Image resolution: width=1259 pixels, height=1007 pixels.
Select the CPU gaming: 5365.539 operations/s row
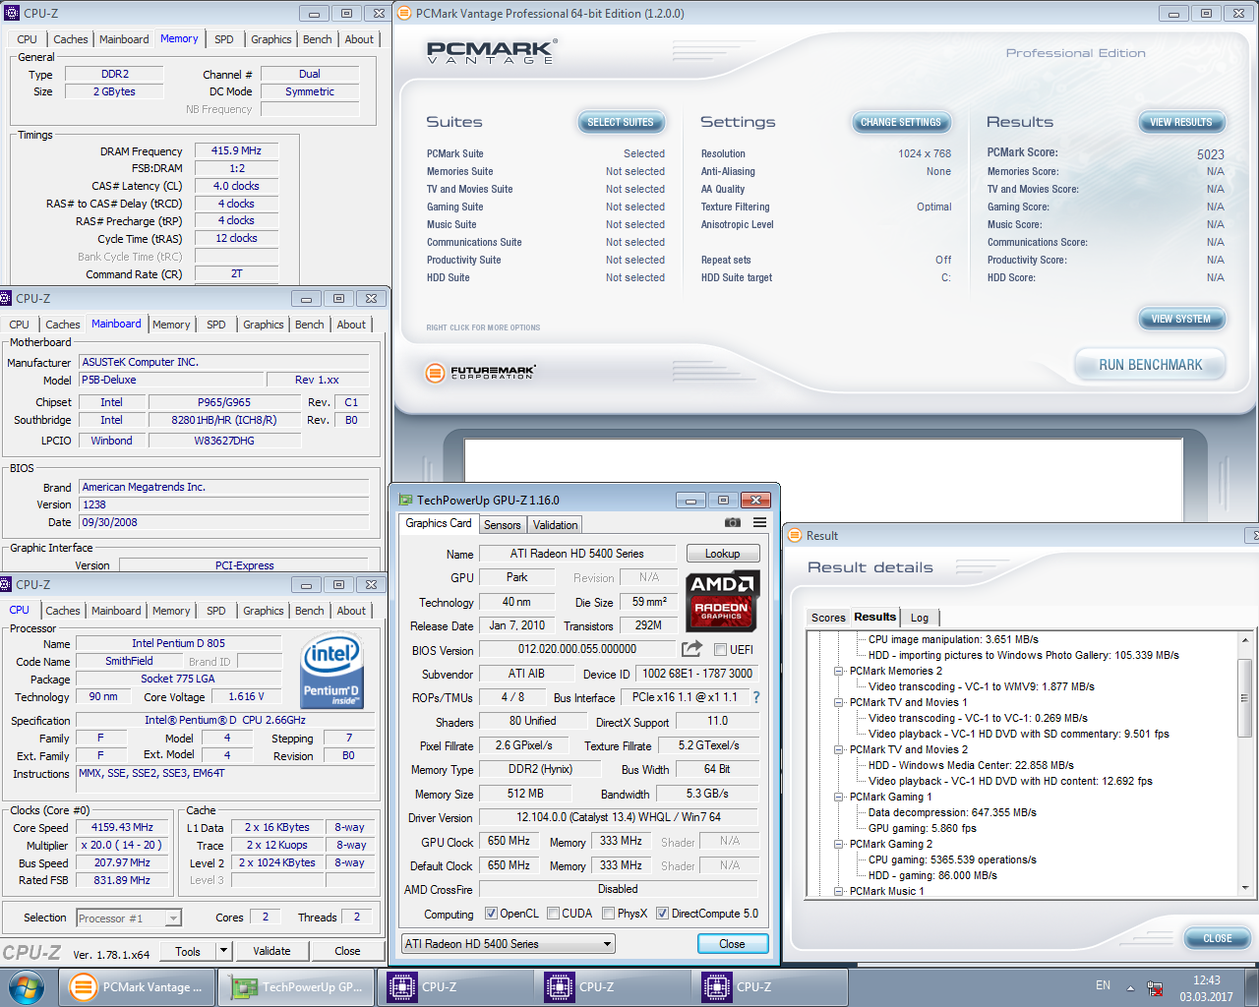(952, 859)
